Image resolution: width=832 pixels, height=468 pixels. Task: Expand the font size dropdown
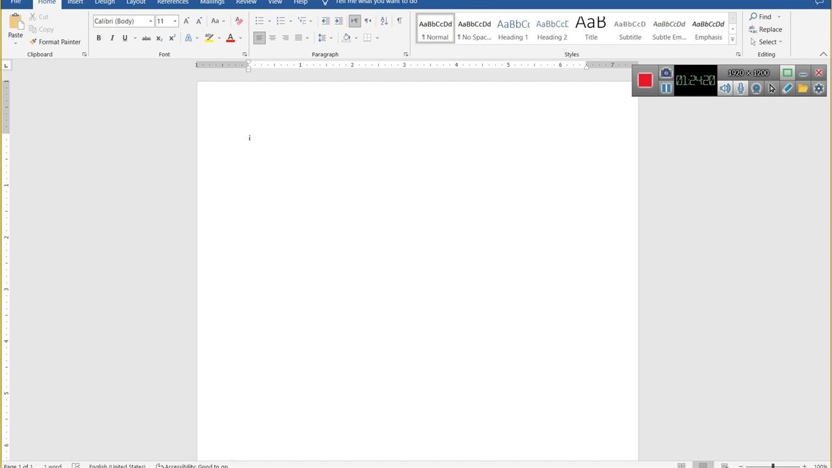pyautogui.click(x=175, y=21)
